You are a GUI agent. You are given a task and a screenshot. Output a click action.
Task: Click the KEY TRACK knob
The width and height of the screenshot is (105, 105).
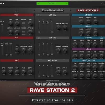click(65, 50)
